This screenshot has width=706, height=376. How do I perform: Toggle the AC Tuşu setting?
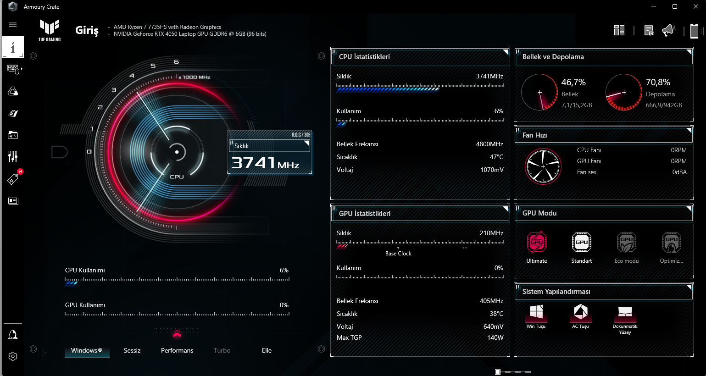pyautogui.click(x=580, y=316)
